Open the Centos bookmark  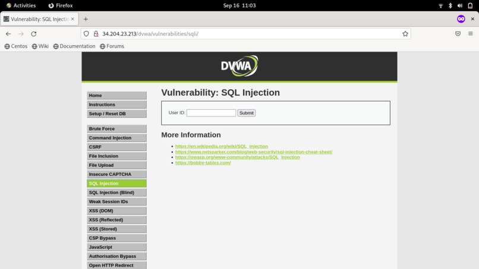click(x=16, y=46)
